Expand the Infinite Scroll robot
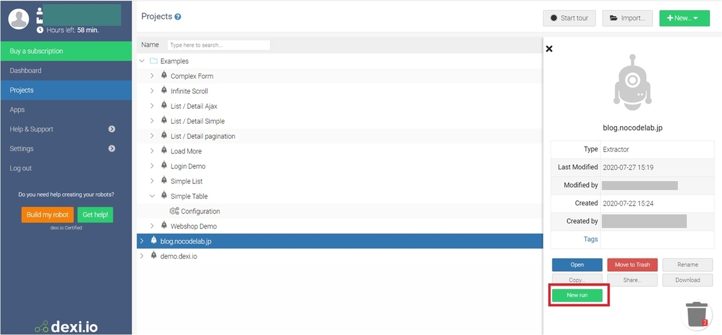The height and width of the screenshot is (335, 722). (x=152, y=91)
